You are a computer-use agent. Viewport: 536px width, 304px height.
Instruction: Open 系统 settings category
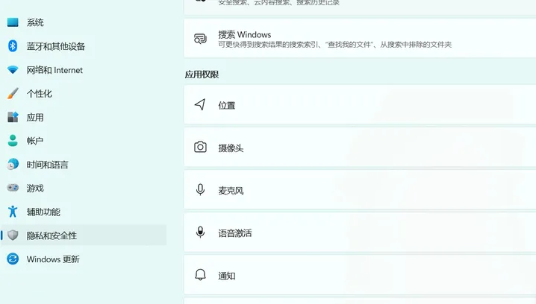(84, 22)
